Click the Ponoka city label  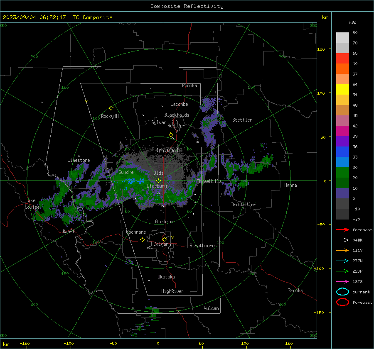pos(189,85)
